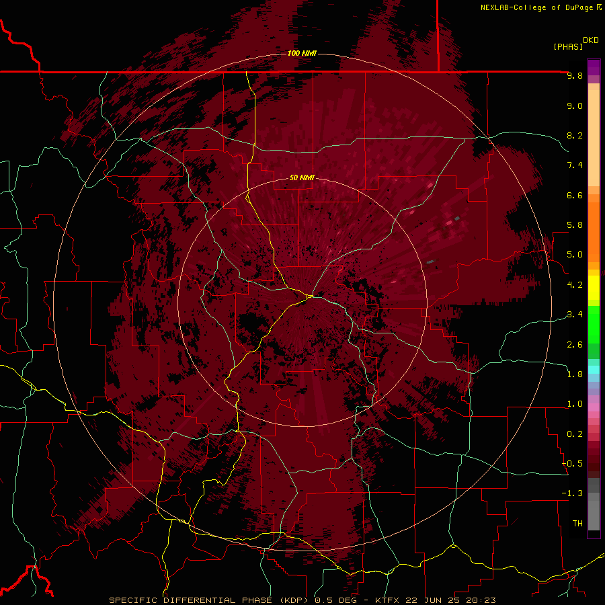Select the 9.8 legend value
Viewport: 605px width, 605px height.
(575, 75)
